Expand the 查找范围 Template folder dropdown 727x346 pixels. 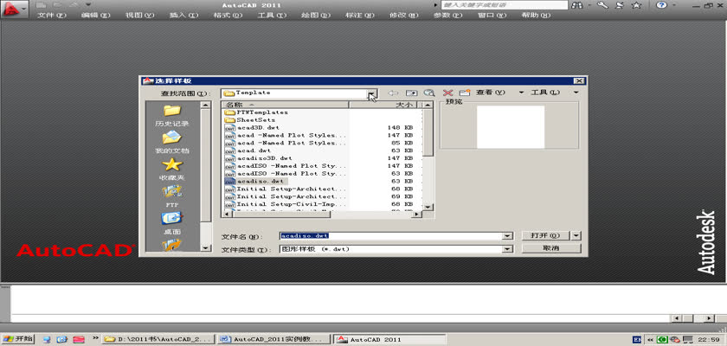[x=371, y=93]
